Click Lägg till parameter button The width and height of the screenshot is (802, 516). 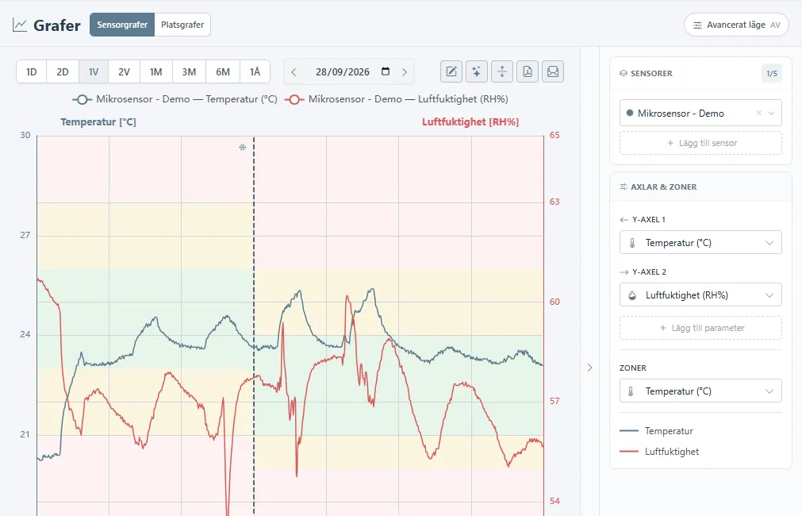pyautogui.click(x=700, y=328)
